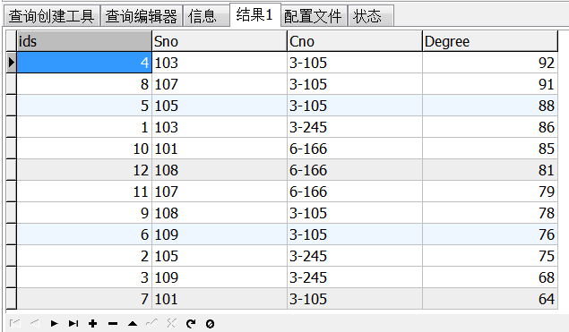
Task: Discard changes with the X icon
Action: (172, 323)
